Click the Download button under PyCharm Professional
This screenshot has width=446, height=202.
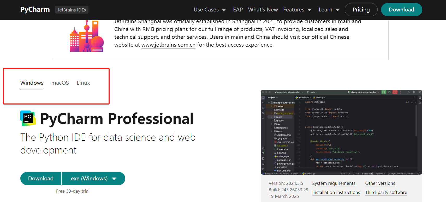coord(41,179)
